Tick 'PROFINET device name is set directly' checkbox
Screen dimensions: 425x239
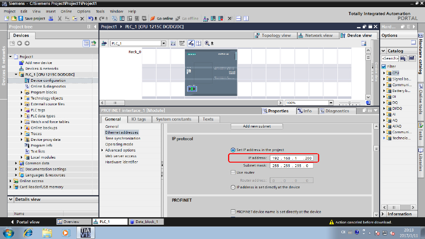click(x=233, y=211)
